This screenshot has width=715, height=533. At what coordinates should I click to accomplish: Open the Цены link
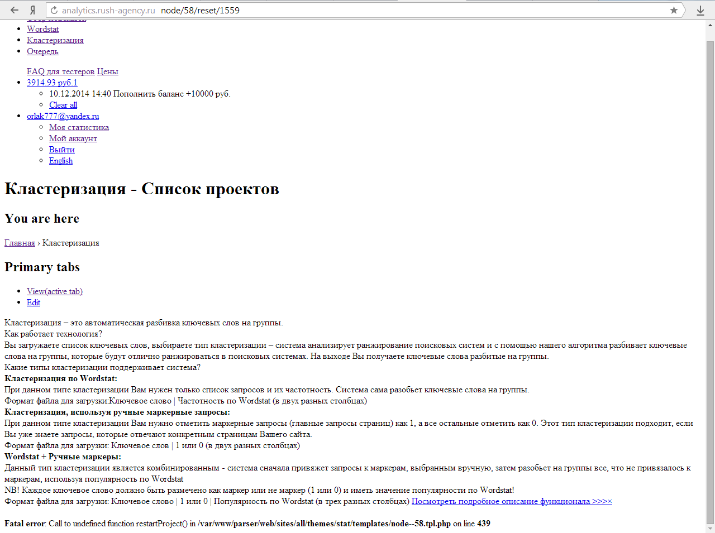tap(108, 71)
